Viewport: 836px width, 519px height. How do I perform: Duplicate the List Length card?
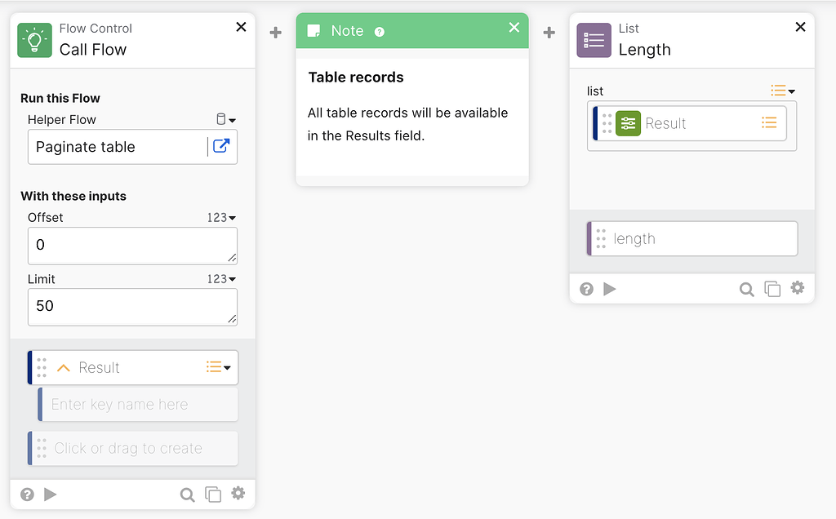(x=772, y=288)
